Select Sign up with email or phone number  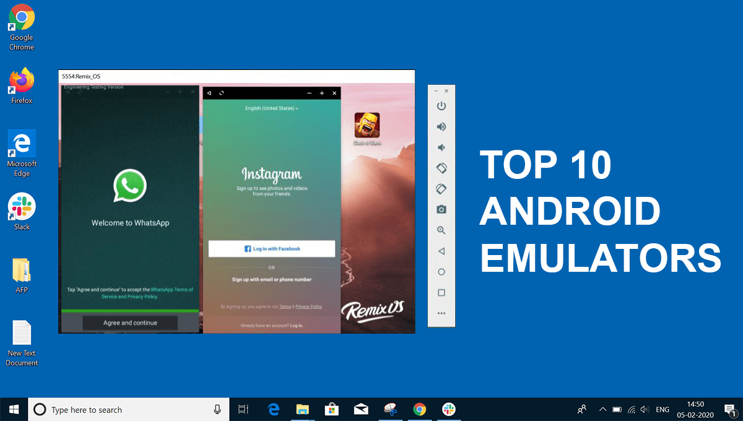pyautogui.click(x=272, y=280)
